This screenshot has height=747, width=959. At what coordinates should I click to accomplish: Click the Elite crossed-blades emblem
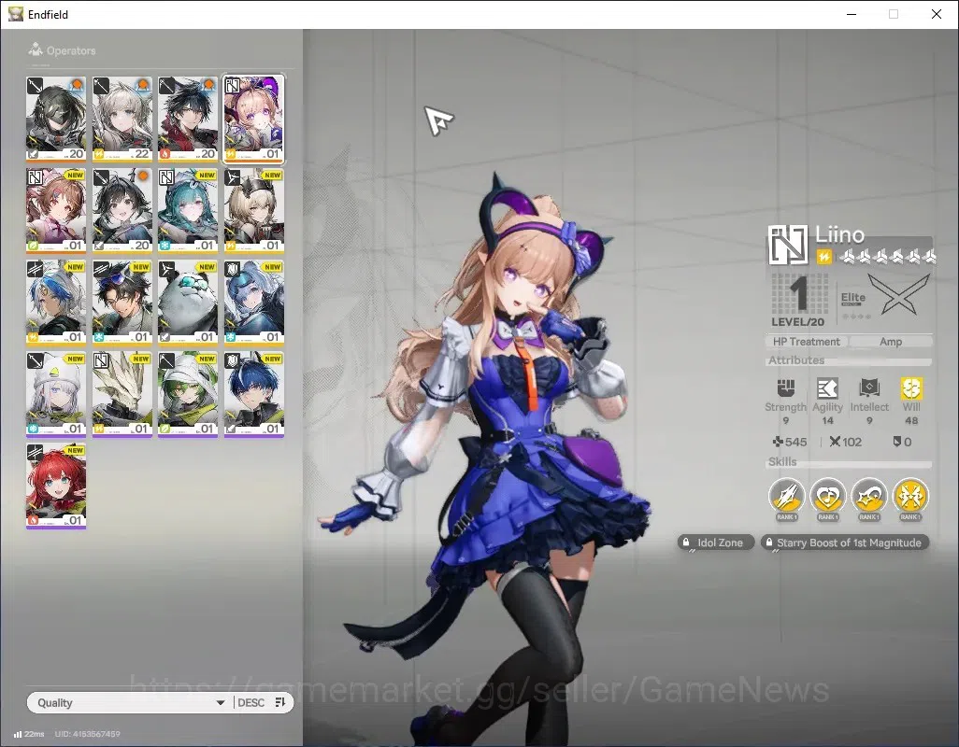898,294
